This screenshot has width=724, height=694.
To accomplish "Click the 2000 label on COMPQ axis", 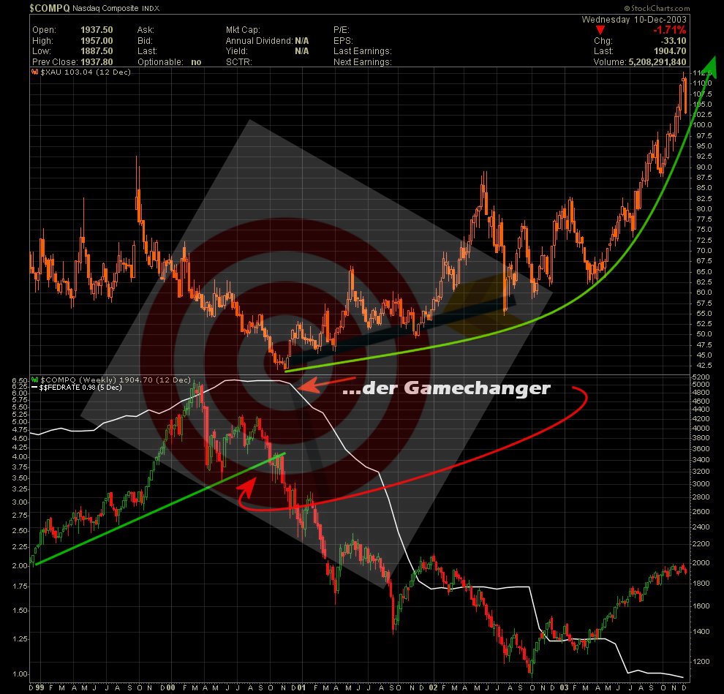I will point(701,563).
